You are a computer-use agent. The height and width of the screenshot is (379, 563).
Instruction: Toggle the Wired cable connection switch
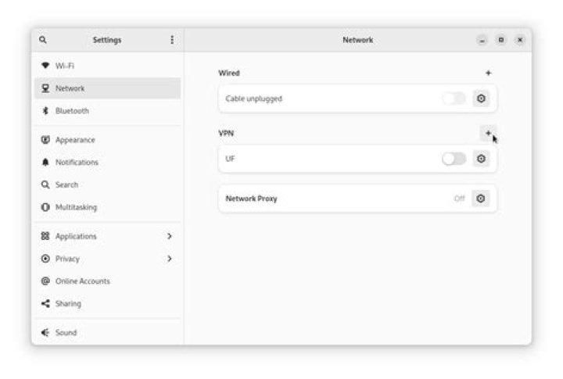[x=454, y=98]
